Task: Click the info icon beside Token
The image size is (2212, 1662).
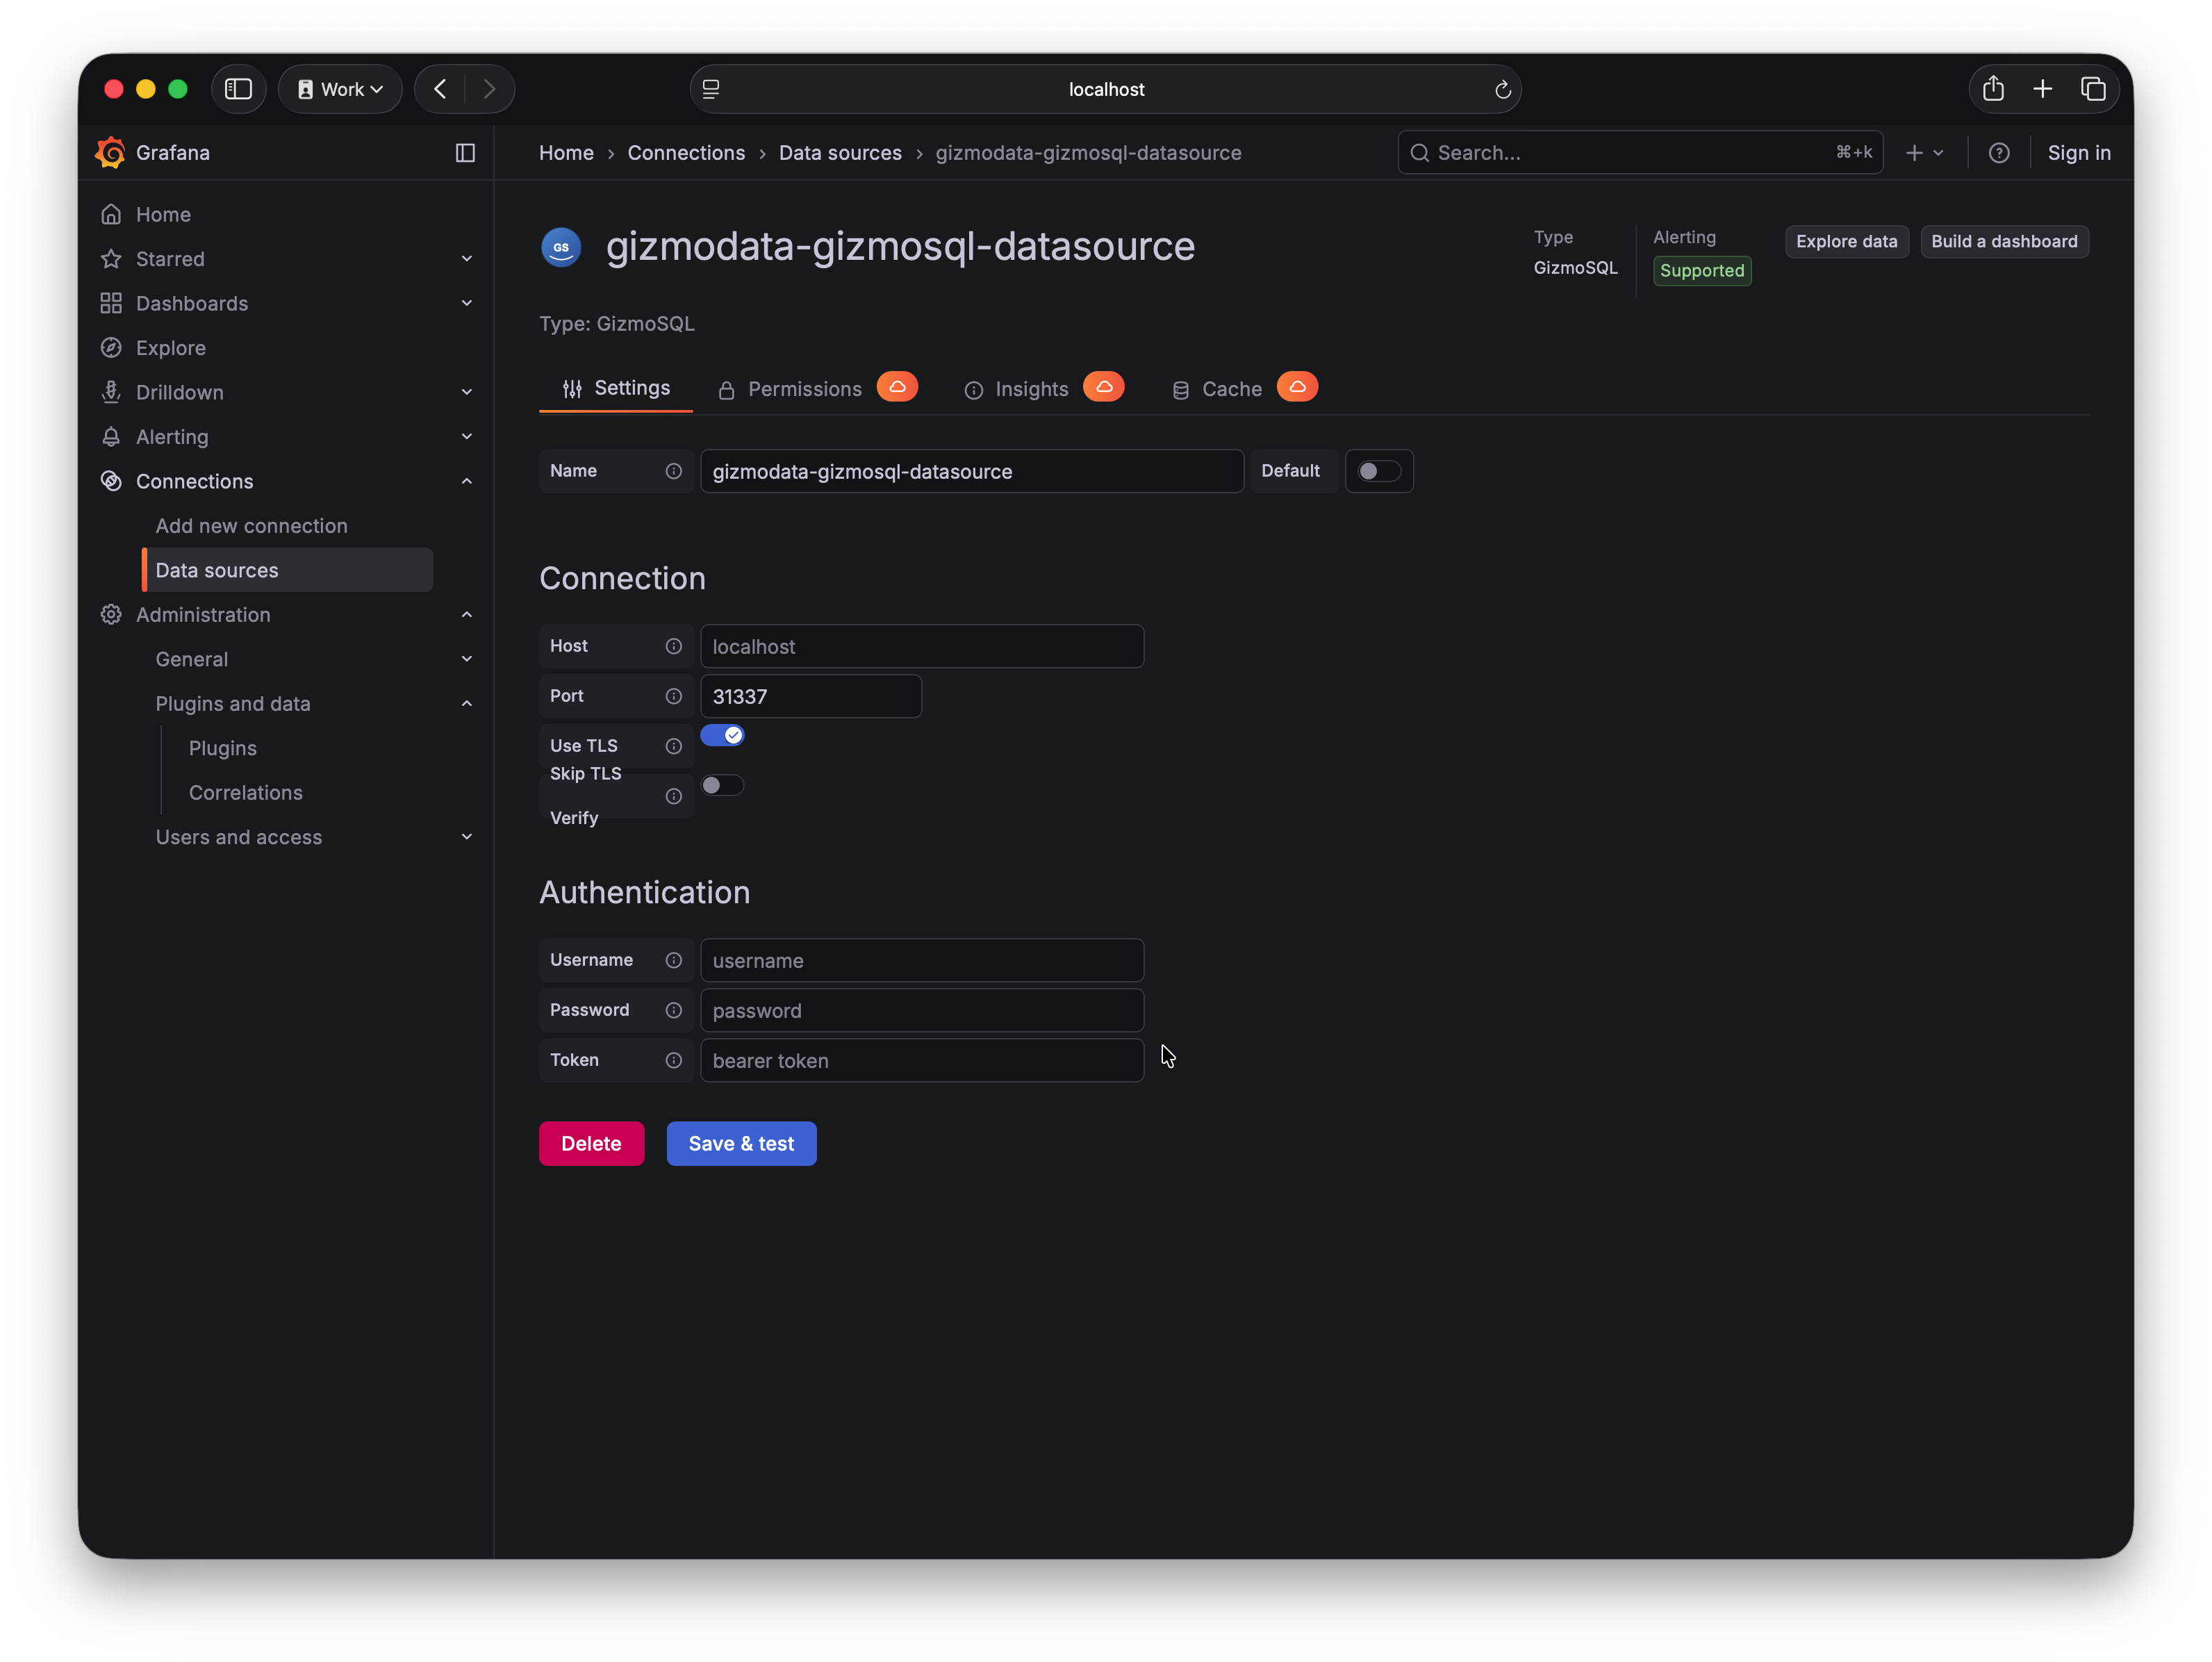Action: point(673,1060)
